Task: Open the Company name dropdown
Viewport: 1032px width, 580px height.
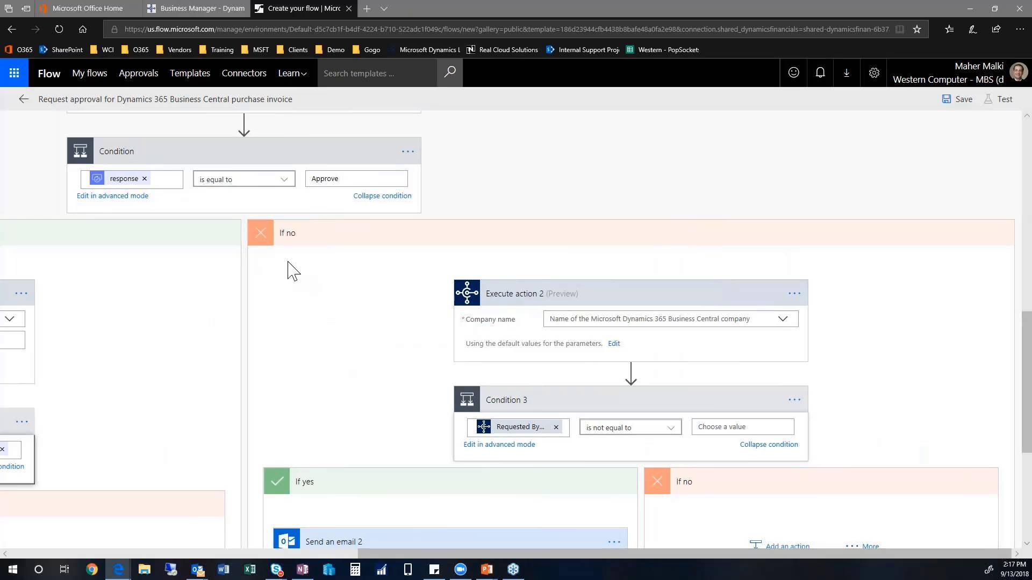Action: point(783,318)
